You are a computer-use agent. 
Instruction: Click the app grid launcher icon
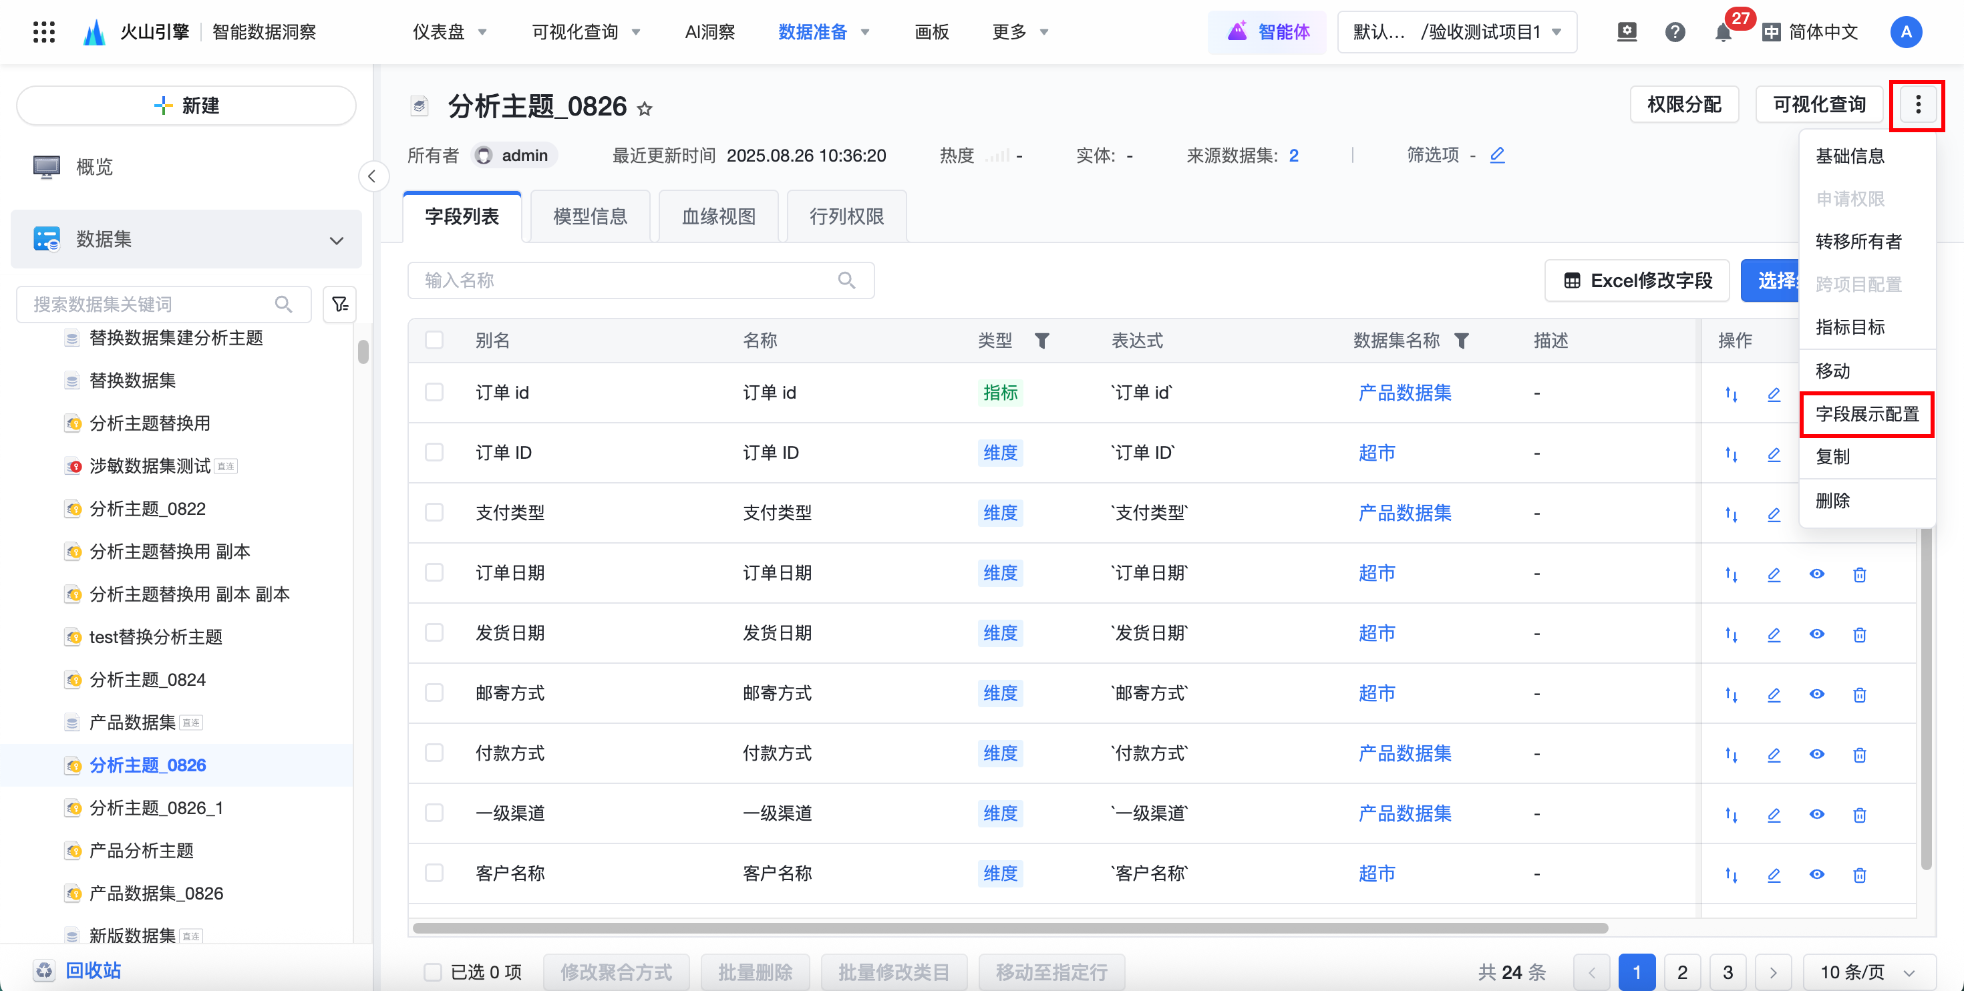[44, 32]
